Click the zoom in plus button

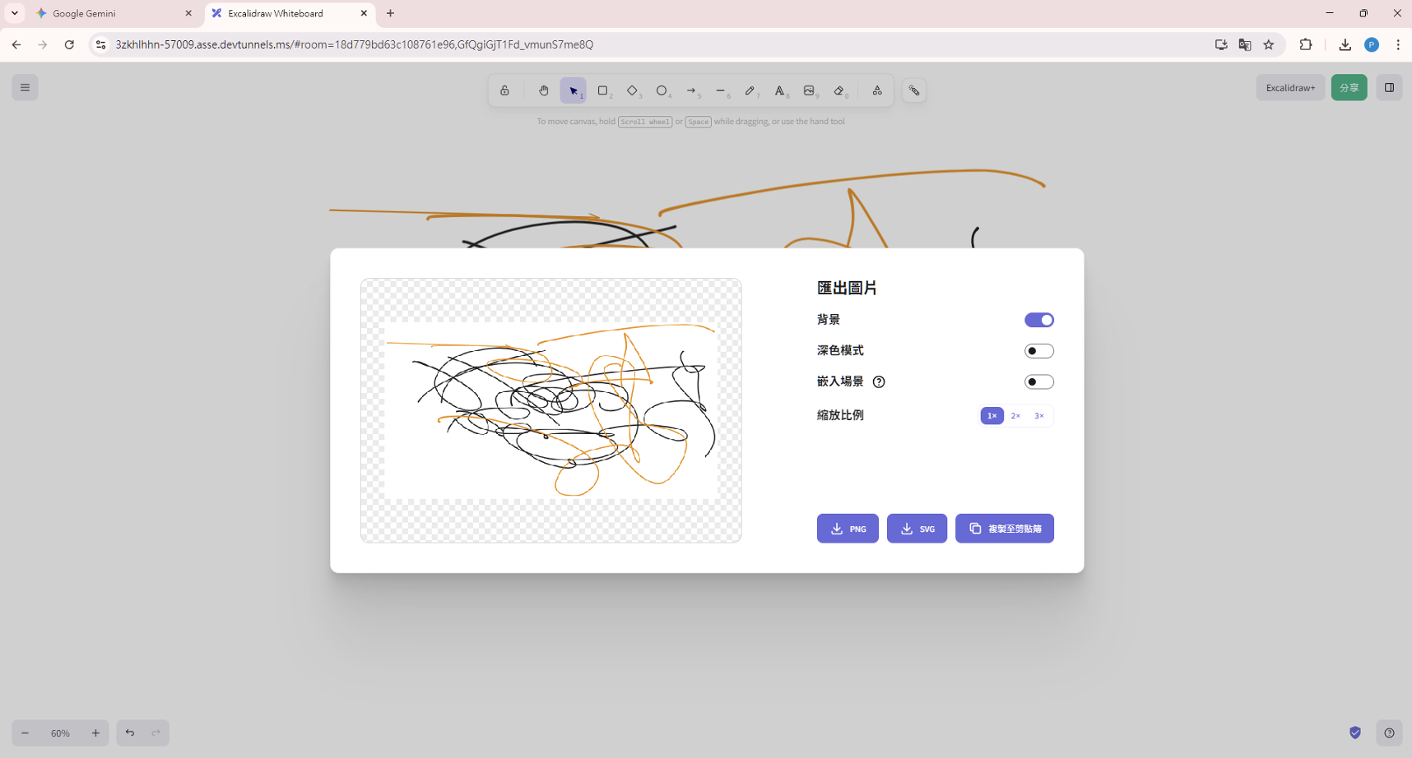coord(95,733)
